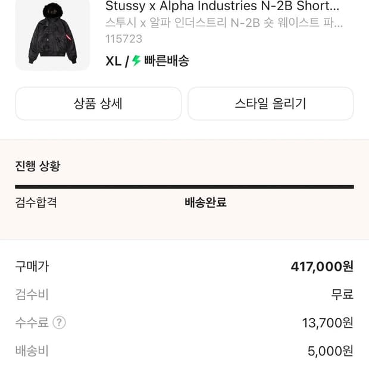Tap the 수수료 label text
Viewport: 369px width, 369px height.
(x=32, y=323)
